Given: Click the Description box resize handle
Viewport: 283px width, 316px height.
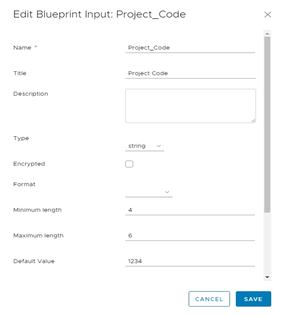Looking at the screenshot, I should click(254, 120).
